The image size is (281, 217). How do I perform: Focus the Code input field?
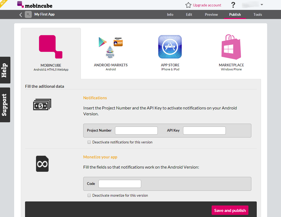[120, 184]
